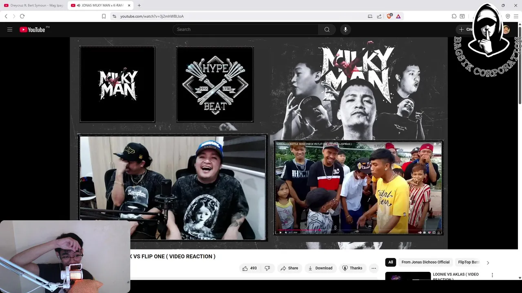Click the Create button in YouTube header
The width and height of the screenshot is (522, 293).
click(x=466, y=29)
